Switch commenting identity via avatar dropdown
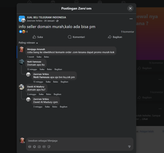 [x=22, y=141]
